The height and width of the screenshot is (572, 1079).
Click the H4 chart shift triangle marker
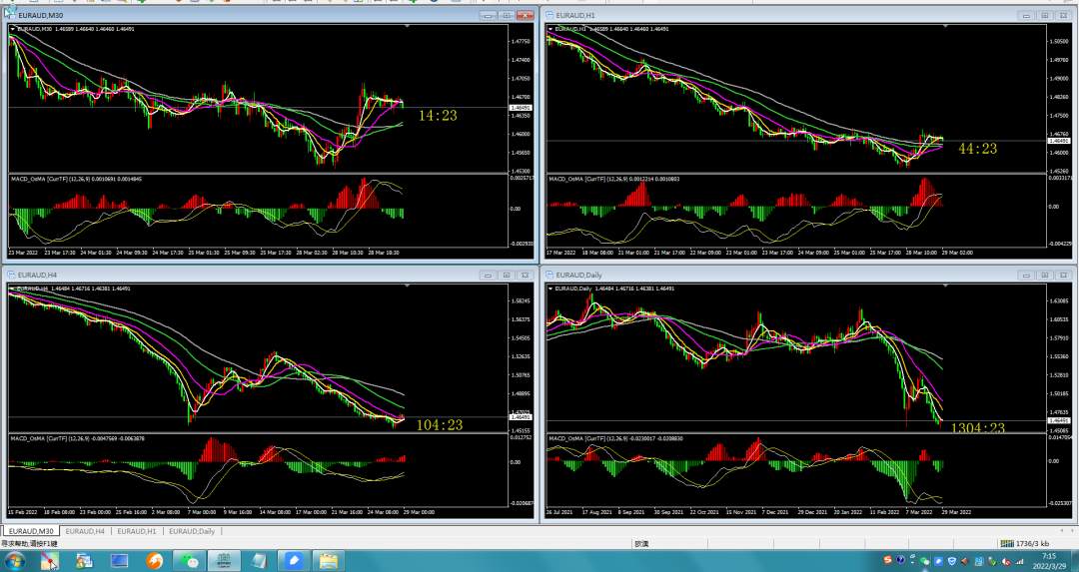(x=407, y=286)
